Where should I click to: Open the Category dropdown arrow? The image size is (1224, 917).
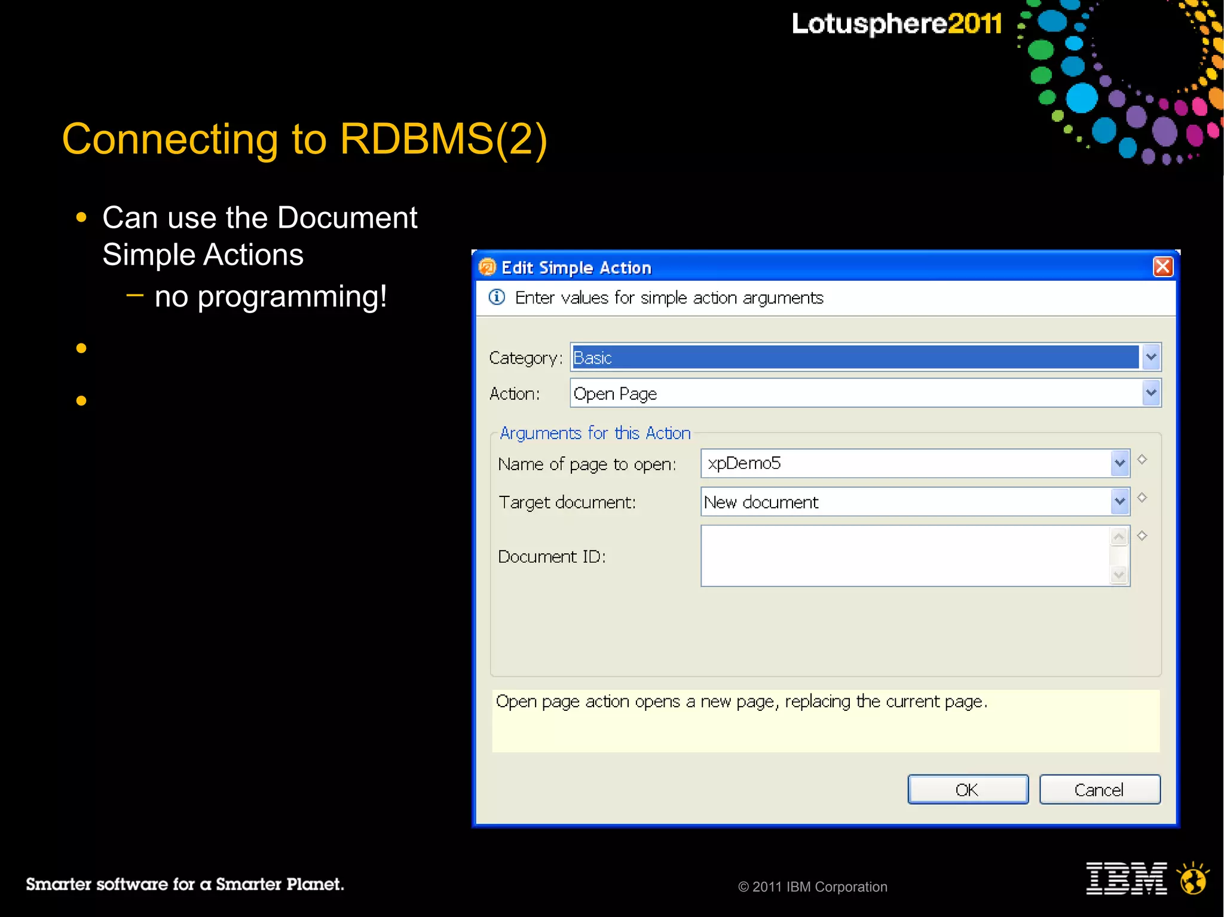coord(1151,357)
